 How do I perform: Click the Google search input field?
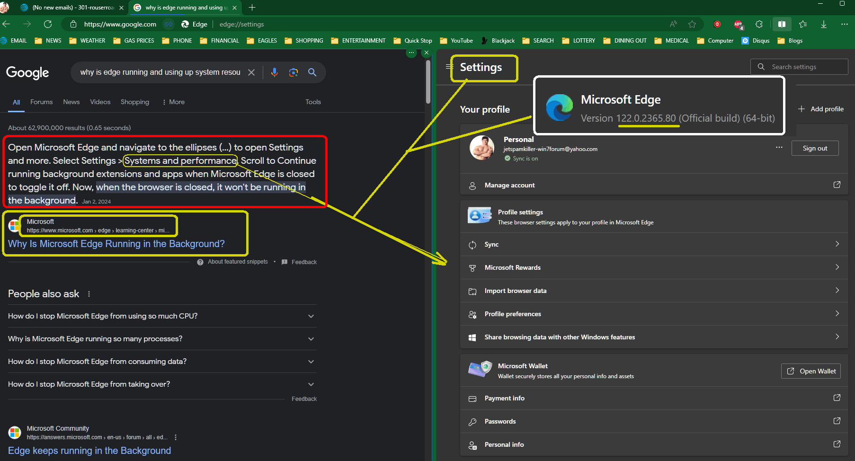pos(160,72)
